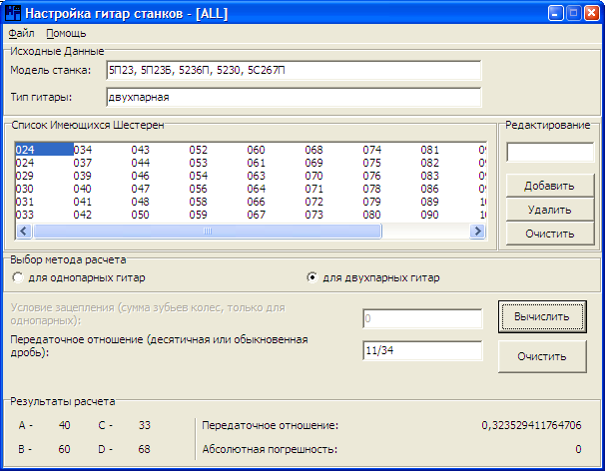Select gear 068 in the gear list
Screen dimensions: 605x471
tap(314, 150)
